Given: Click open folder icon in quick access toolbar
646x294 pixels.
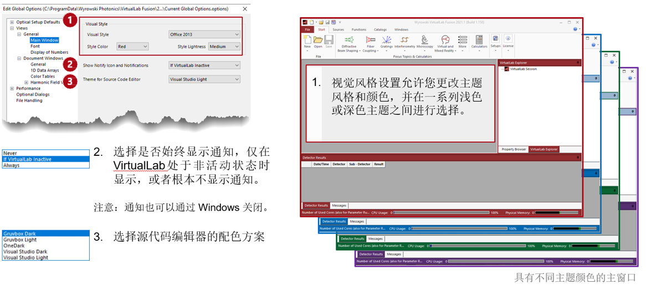Looking at the screenshot, I should [321, 22].
